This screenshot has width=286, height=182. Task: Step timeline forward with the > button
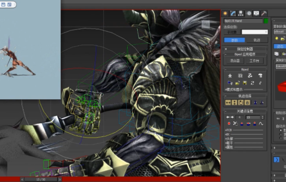60,179
